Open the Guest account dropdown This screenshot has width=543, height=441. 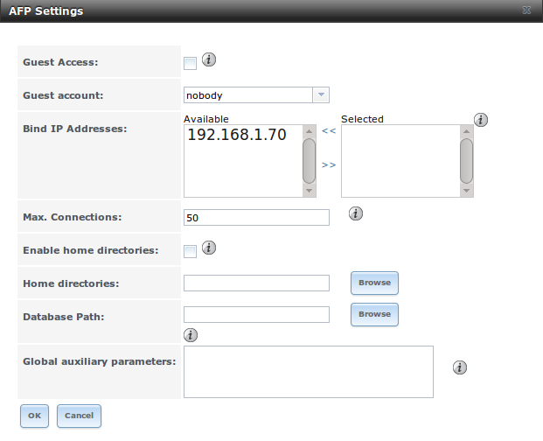coord(320,94)
